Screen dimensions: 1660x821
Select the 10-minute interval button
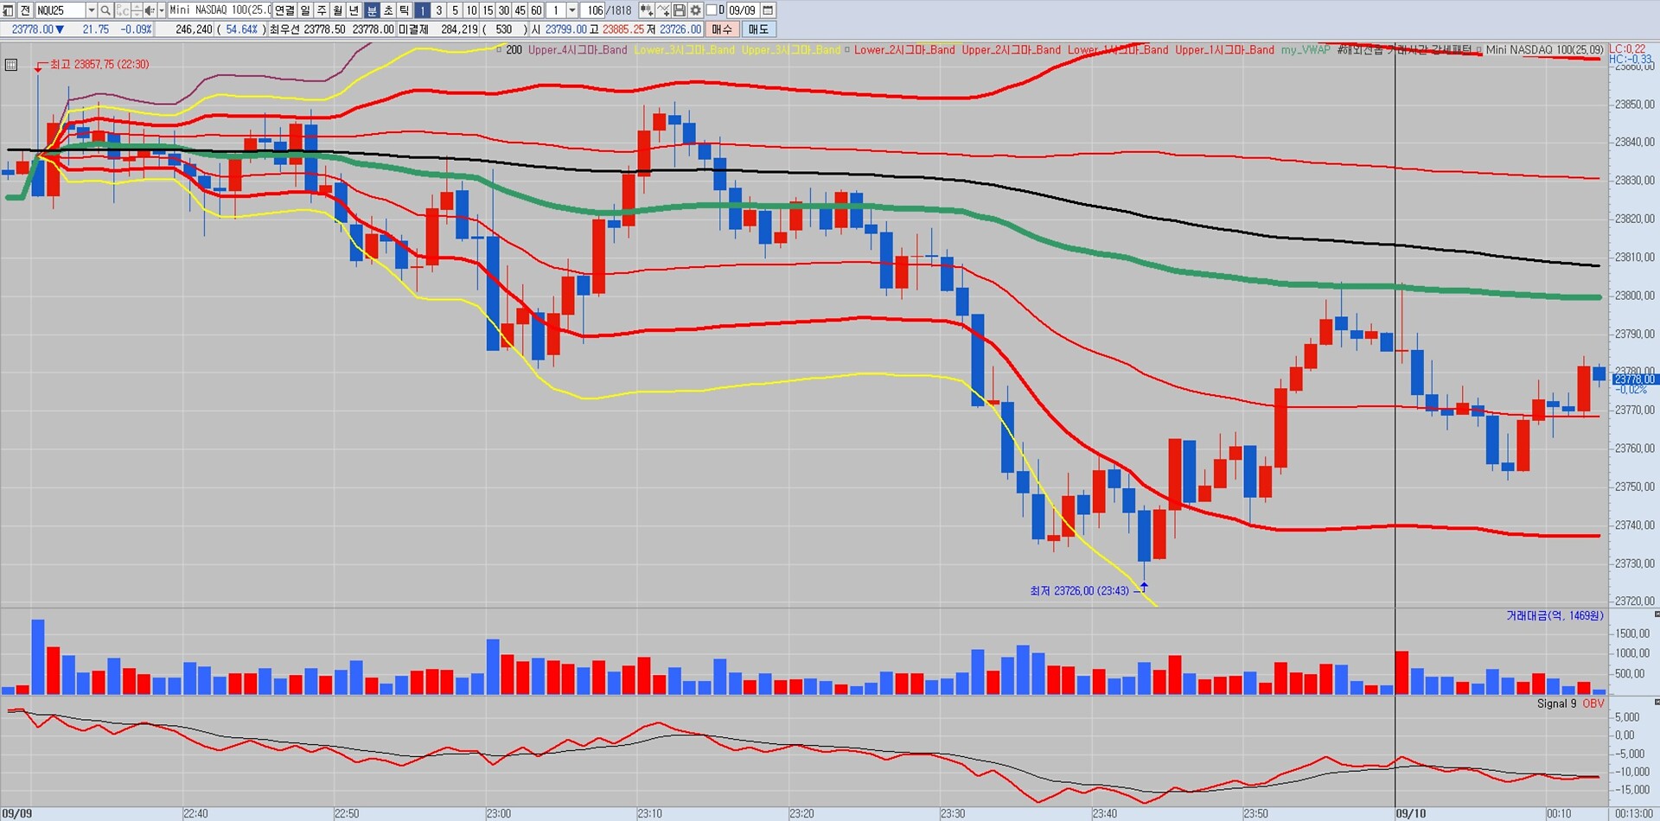(472, 10)
